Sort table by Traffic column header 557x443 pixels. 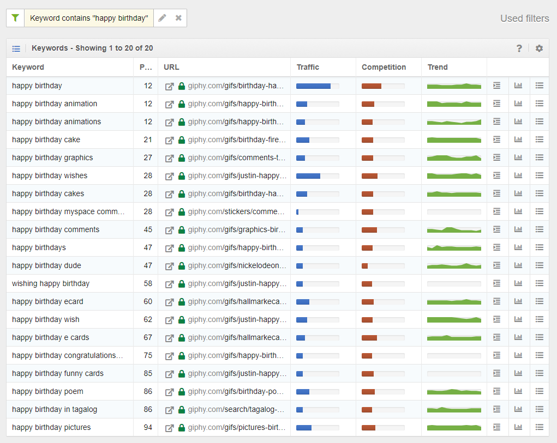click(x=308, y=67)
